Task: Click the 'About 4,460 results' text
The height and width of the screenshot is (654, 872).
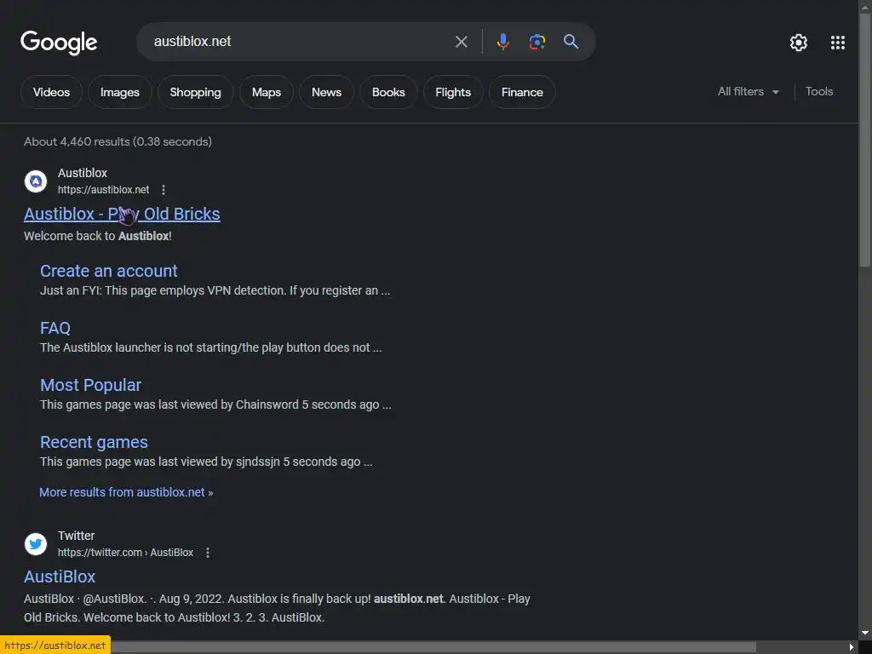Action: coord(118,142)
